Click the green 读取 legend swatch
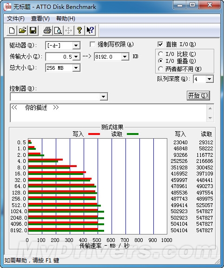Viewport: 224px width, 268px height. (x=132, y=134)
